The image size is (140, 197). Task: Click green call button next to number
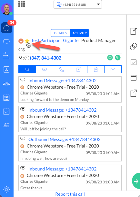pos(118,58)
